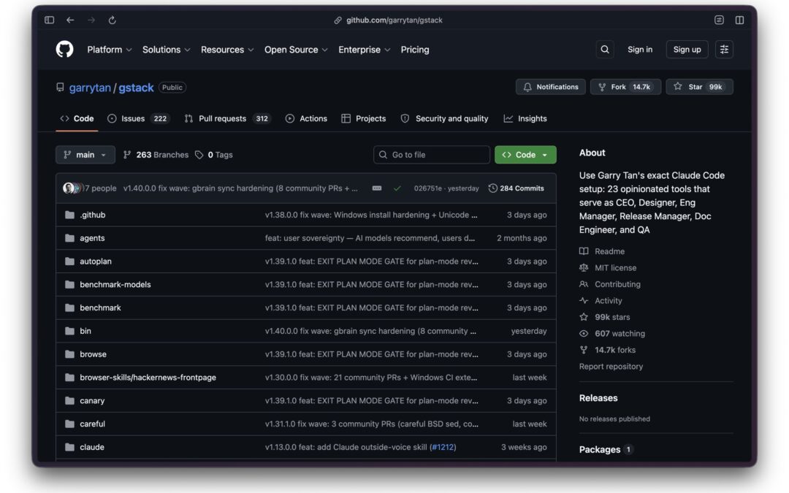Viewport: 789px width, 493px height.
Task: Click the canary folder icon
Action: click(x=69, y=401)
